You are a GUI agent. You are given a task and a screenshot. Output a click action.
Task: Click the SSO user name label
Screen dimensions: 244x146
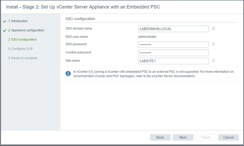point(77,37)
